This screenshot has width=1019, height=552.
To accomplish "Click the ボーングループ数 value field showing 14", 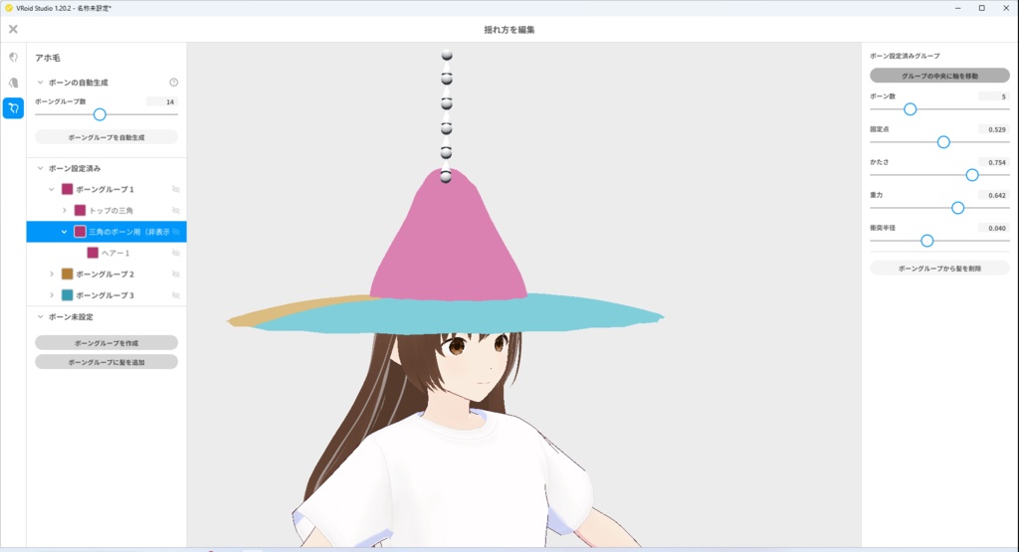I will 162,102.
